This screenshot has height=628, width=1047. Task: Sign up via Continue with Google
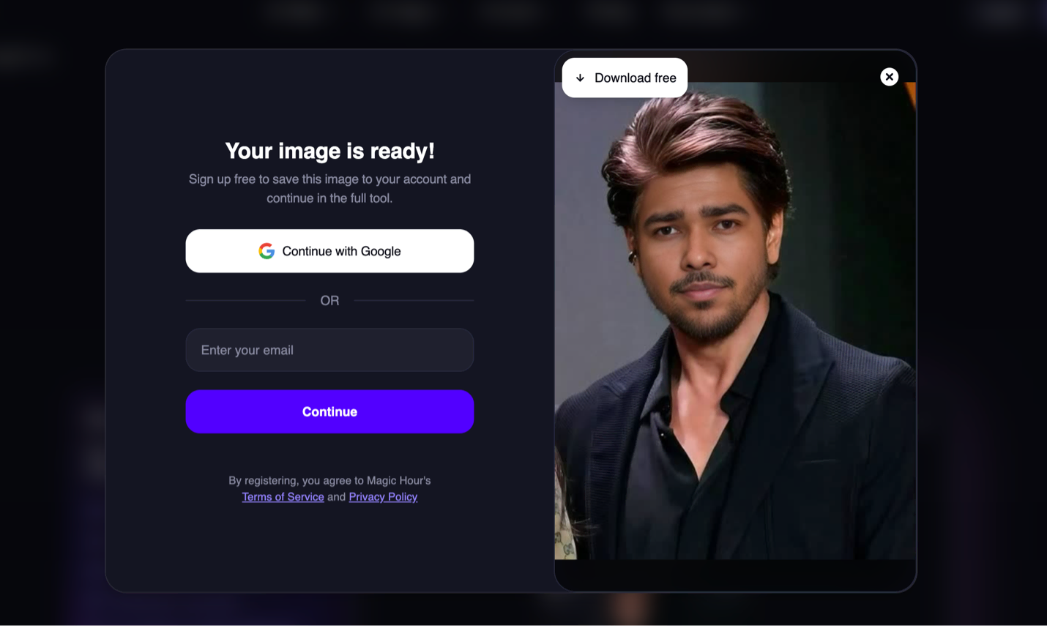point(329,251)
